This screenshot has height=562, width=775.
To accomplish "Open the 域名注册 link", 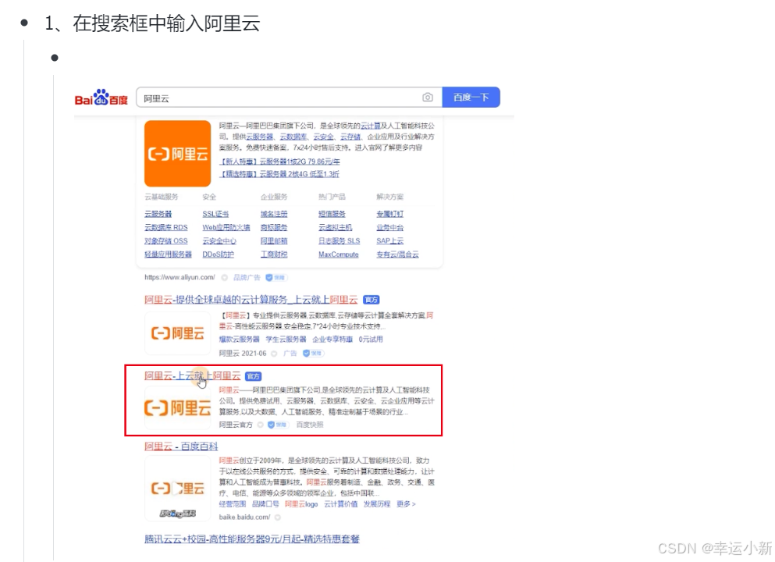I will 274,214.
